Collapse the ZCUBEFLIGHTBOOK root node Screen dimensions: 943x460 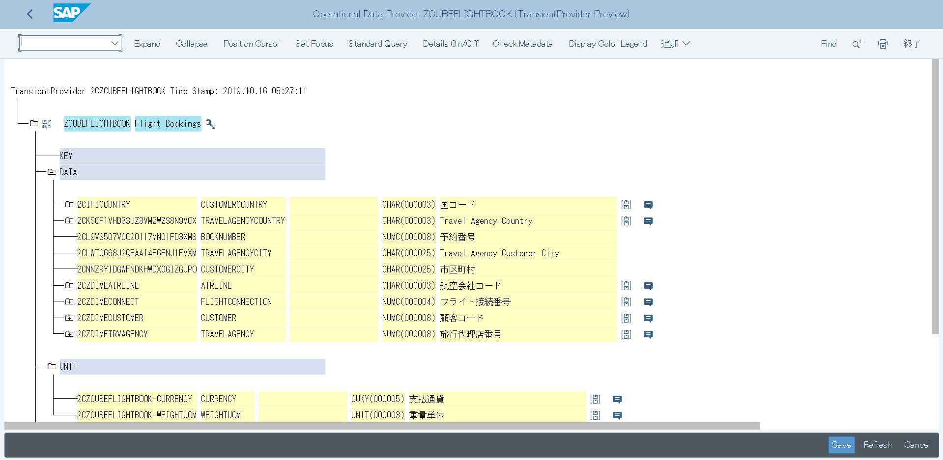[33, 123]
